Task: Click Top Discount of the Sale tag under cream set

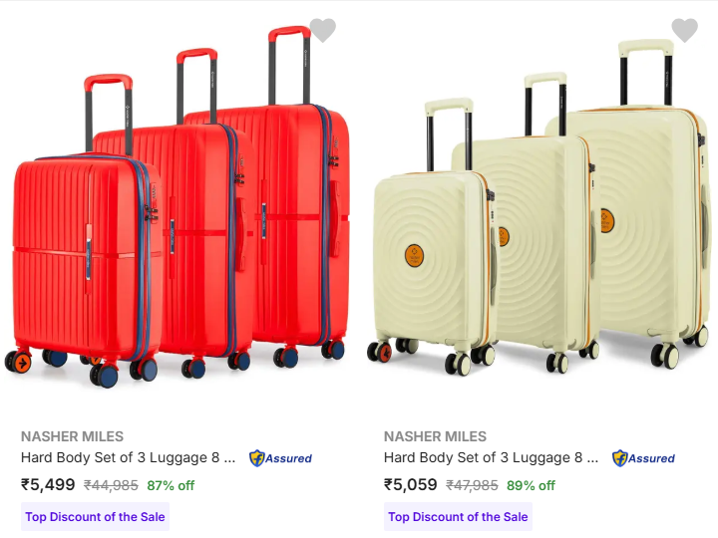Action: pos(458,517)
